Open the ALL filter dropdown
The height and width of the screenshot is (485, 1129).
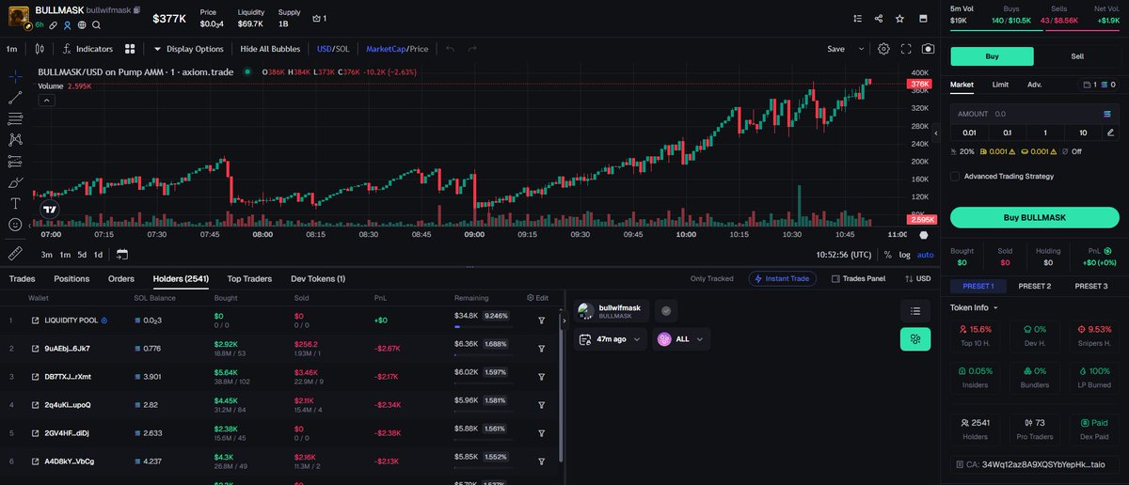point(681,339)
